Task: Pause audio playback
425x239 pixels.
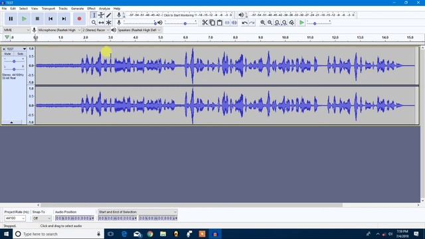Action: pos(11,19)
